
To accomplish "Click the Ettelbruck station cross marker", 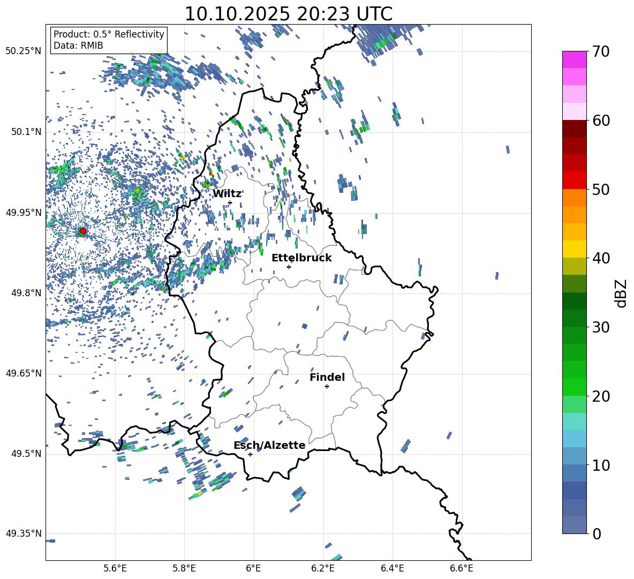I will (289, 267).
